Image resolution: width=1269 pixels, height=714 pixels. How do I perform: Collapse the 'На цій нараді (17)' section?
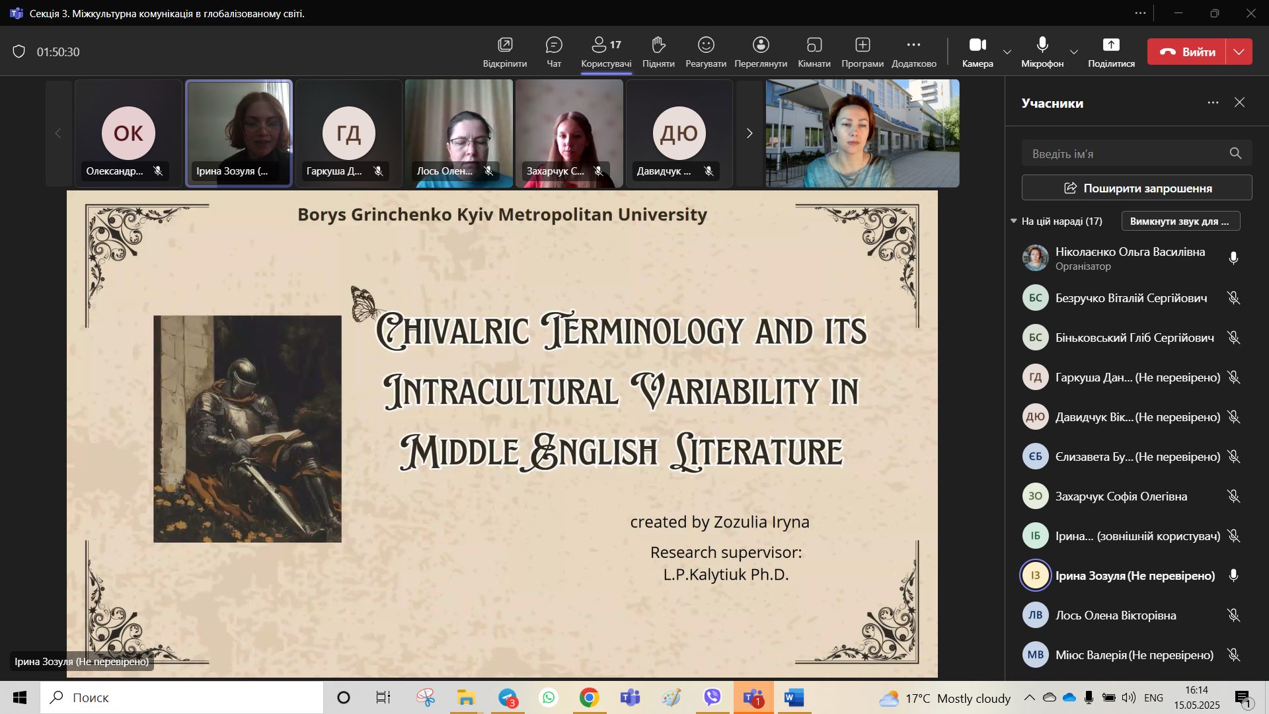pyautogui.click(x=1014, y=221)
